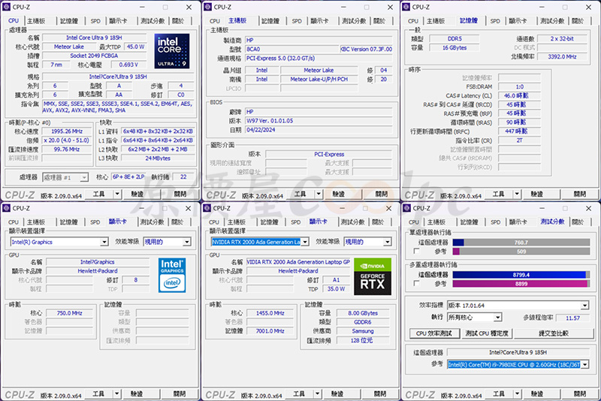This screenshot has width=601, height=401.
Task: Click the W97 Ver. 01.01.05 BIOS version field
Action: (319, 121)
